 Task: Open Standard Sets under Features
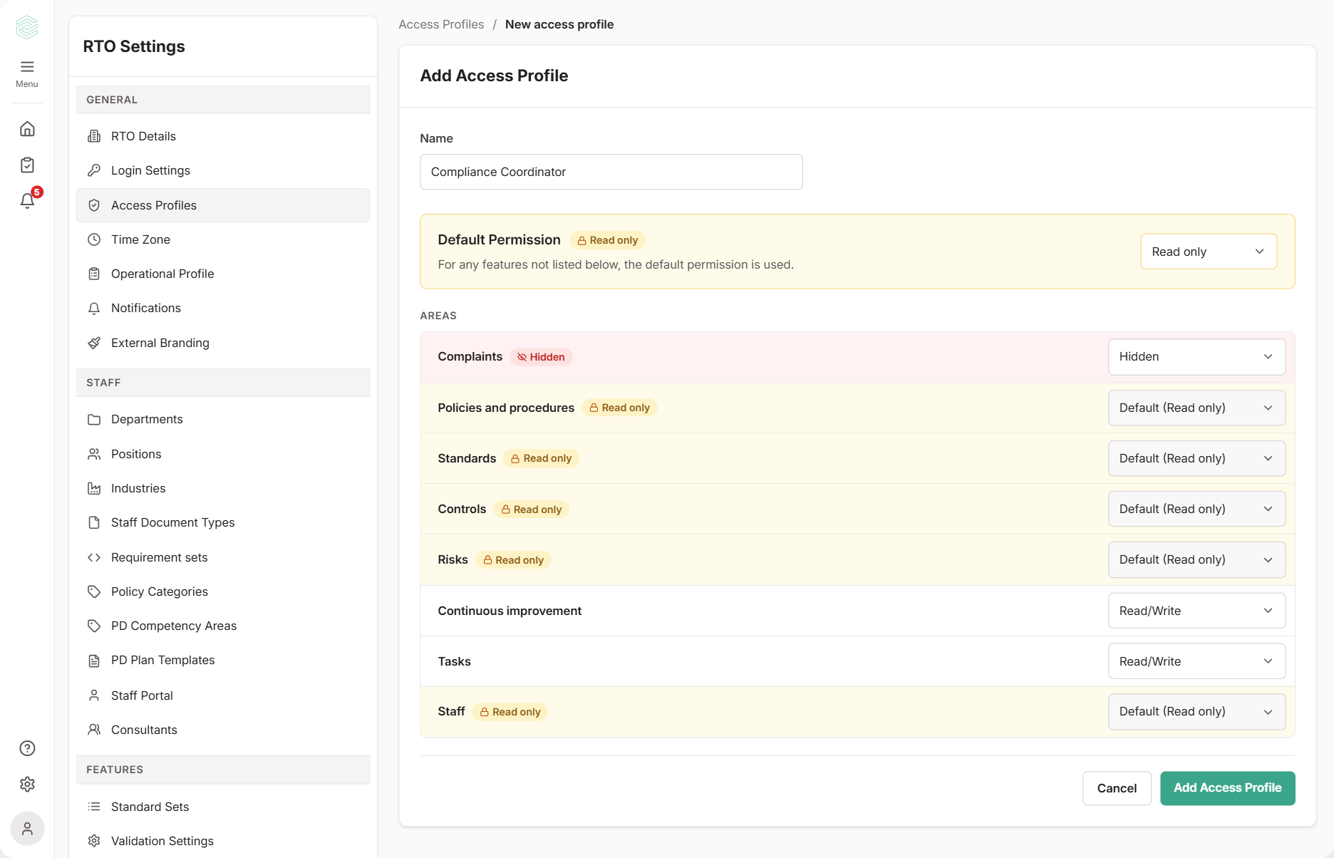coord(223,807)
